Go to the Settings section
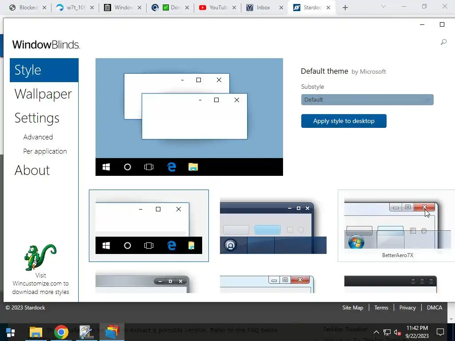Screen dimensions: 455x341 coord(37,118)
